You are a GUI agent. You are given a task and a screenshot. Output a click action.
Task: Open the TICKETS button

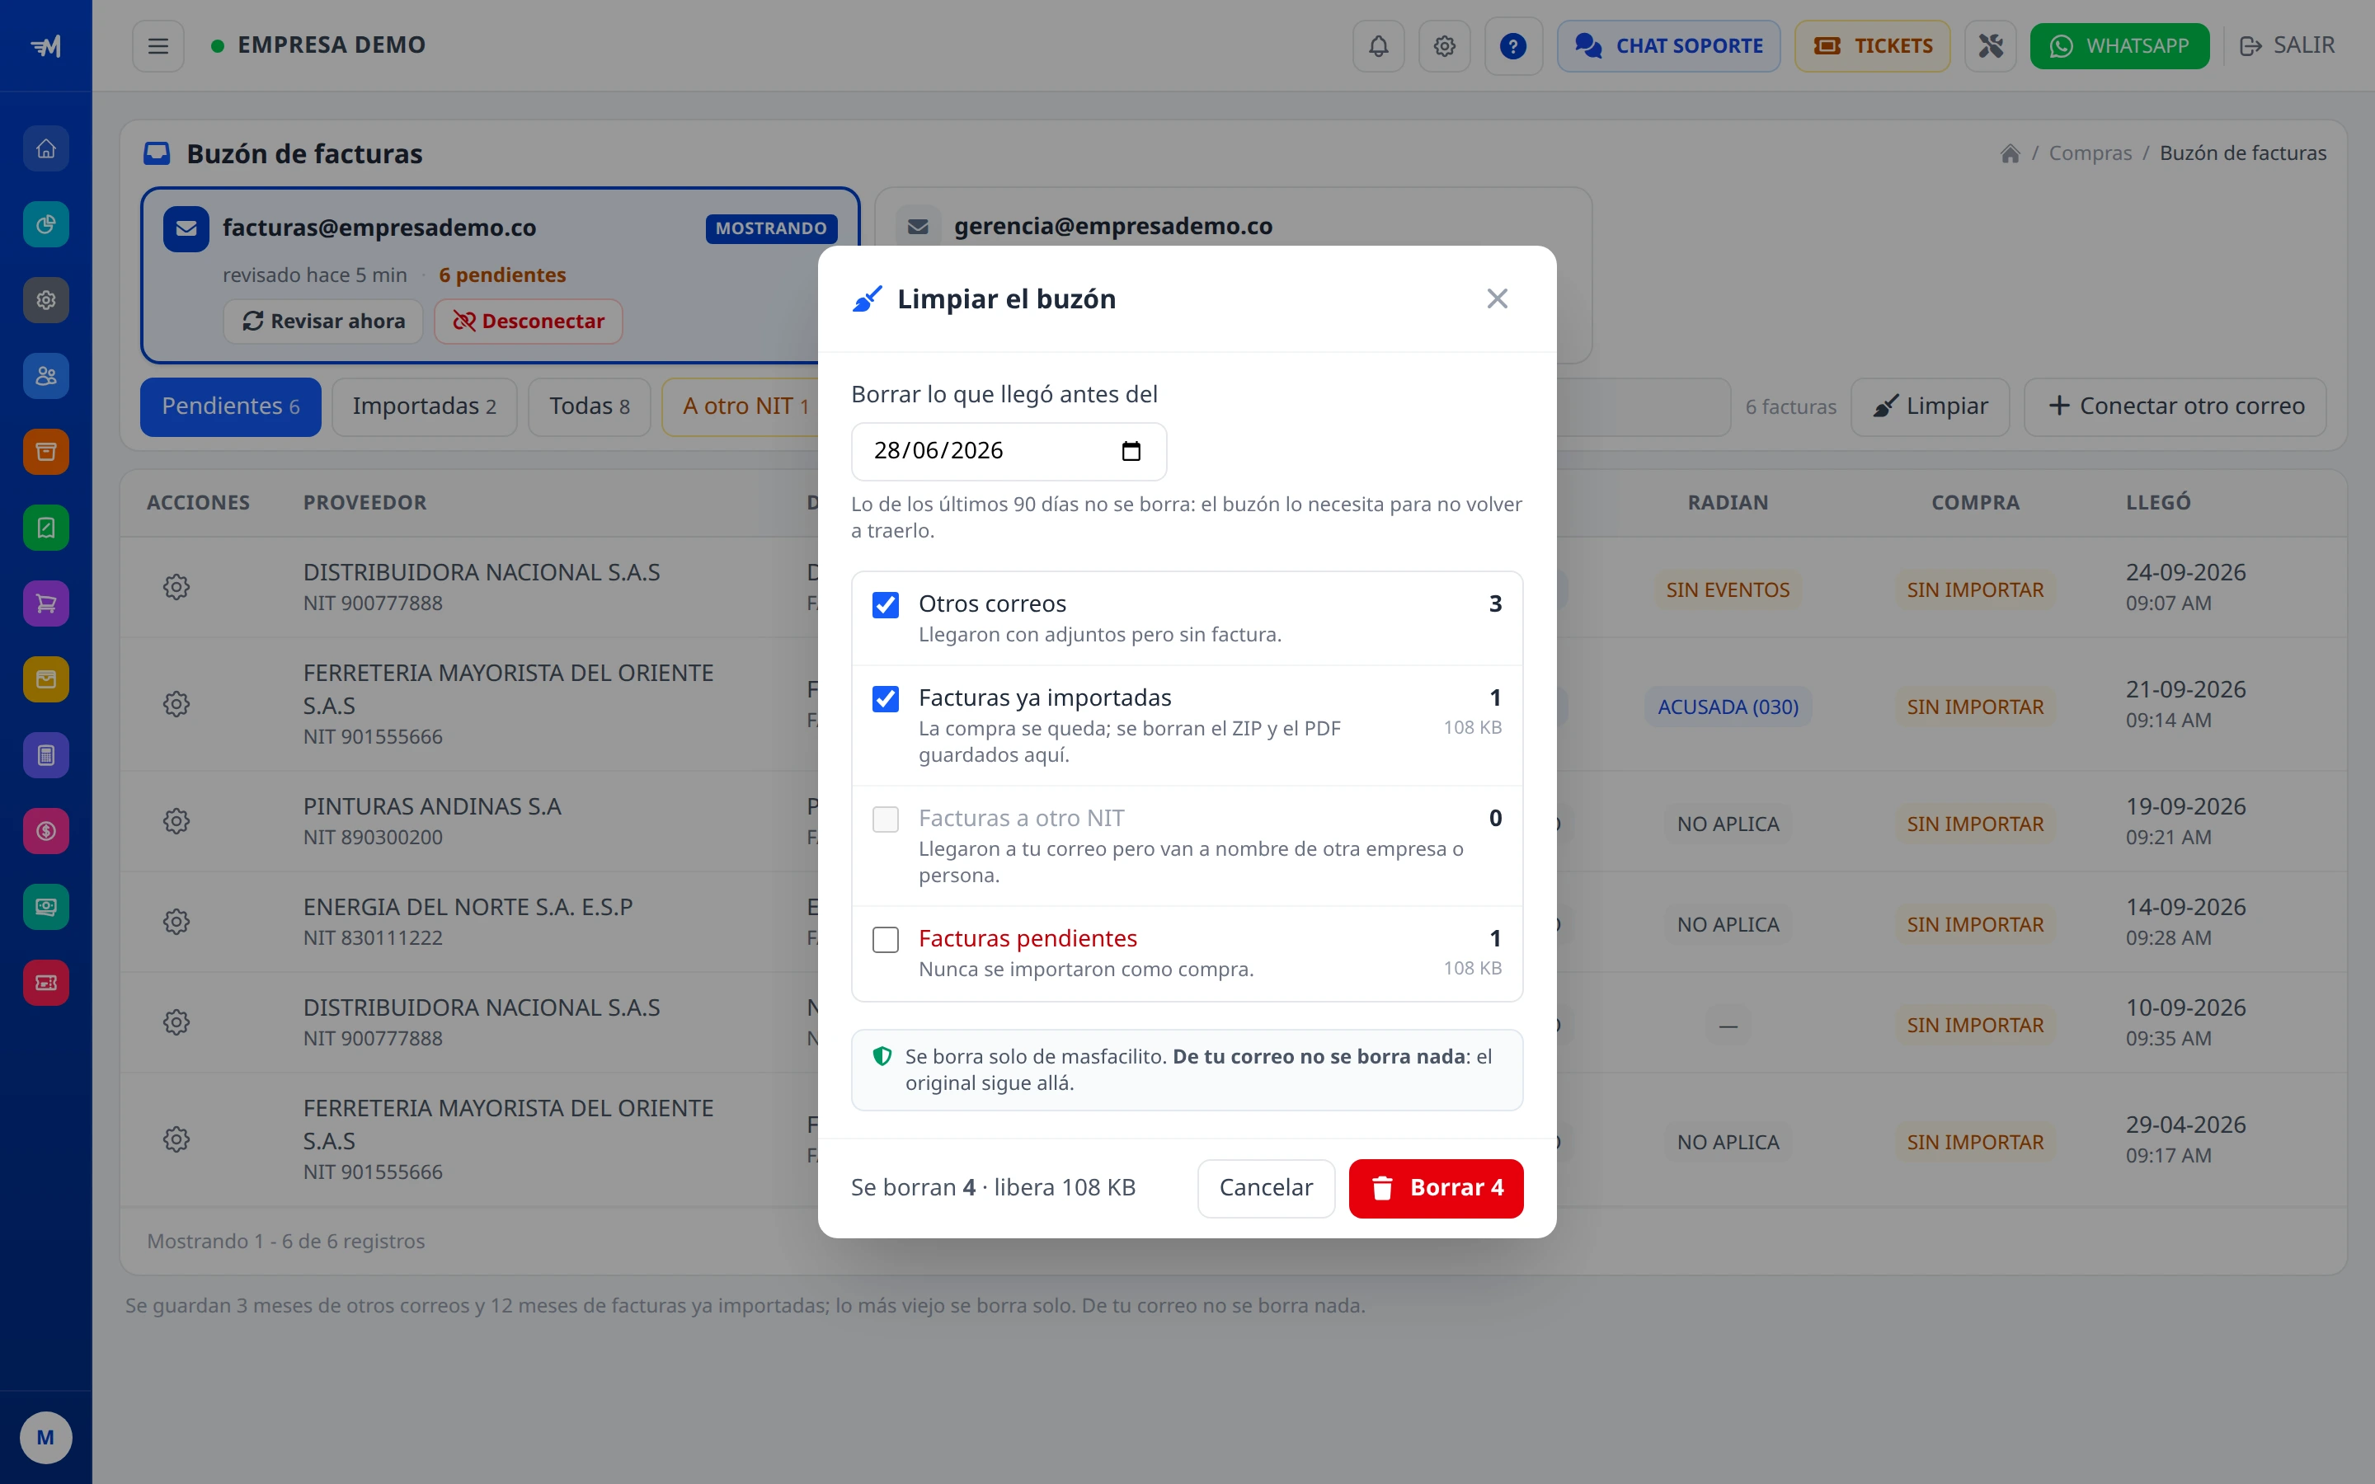[1871, 46]
